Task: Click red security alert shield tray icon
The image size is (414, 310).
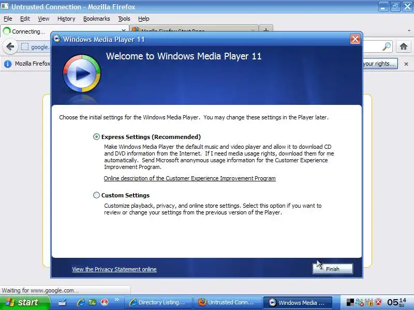Action: pos(378,302)
